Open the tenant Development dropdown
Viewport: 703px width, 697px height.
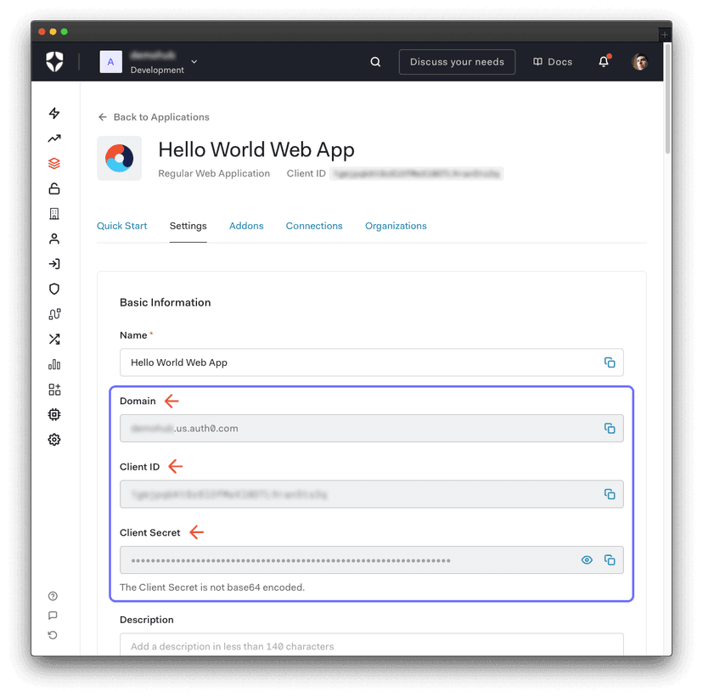click(x=194, y=61)
